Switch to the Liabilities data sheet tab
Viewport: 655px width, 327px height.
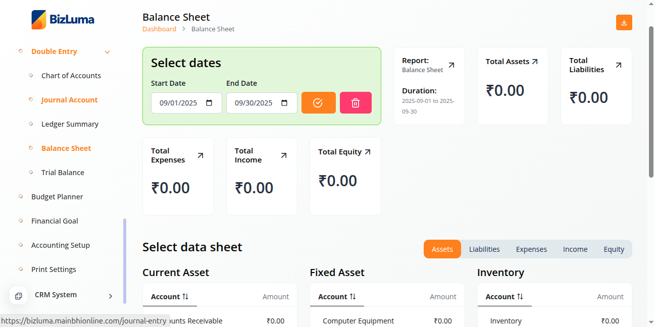point(484,249)
